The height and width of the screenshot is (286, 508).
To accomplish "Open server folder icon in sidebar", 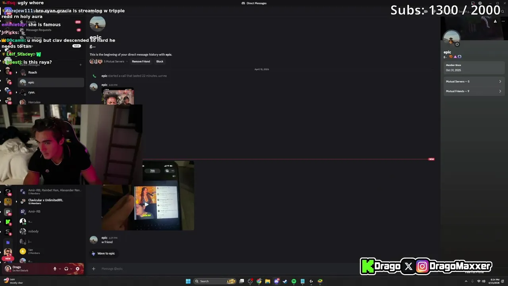I will [8, 242].
